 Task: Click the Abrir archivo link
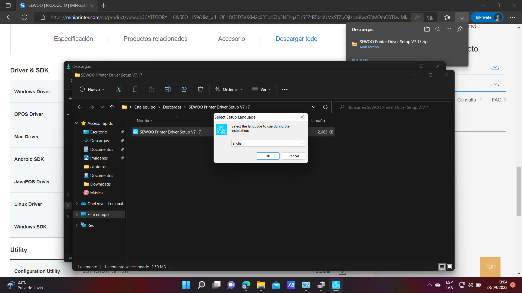coord(369,47)
